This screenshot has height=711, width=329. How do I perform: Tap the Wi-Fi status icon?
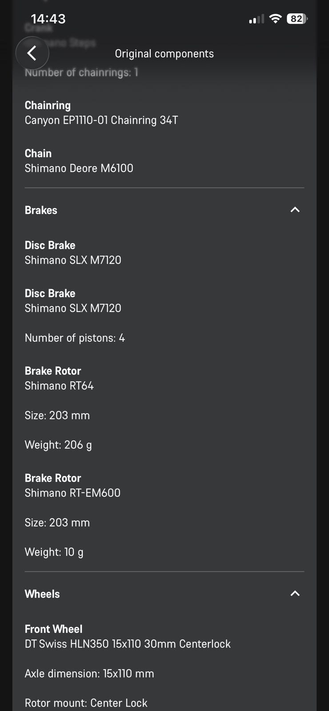(x=276, y=19)
